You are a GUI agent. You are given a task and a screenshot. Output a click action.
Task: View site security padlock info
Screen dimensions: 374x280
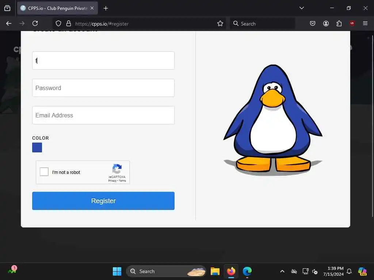click(69, 23)
